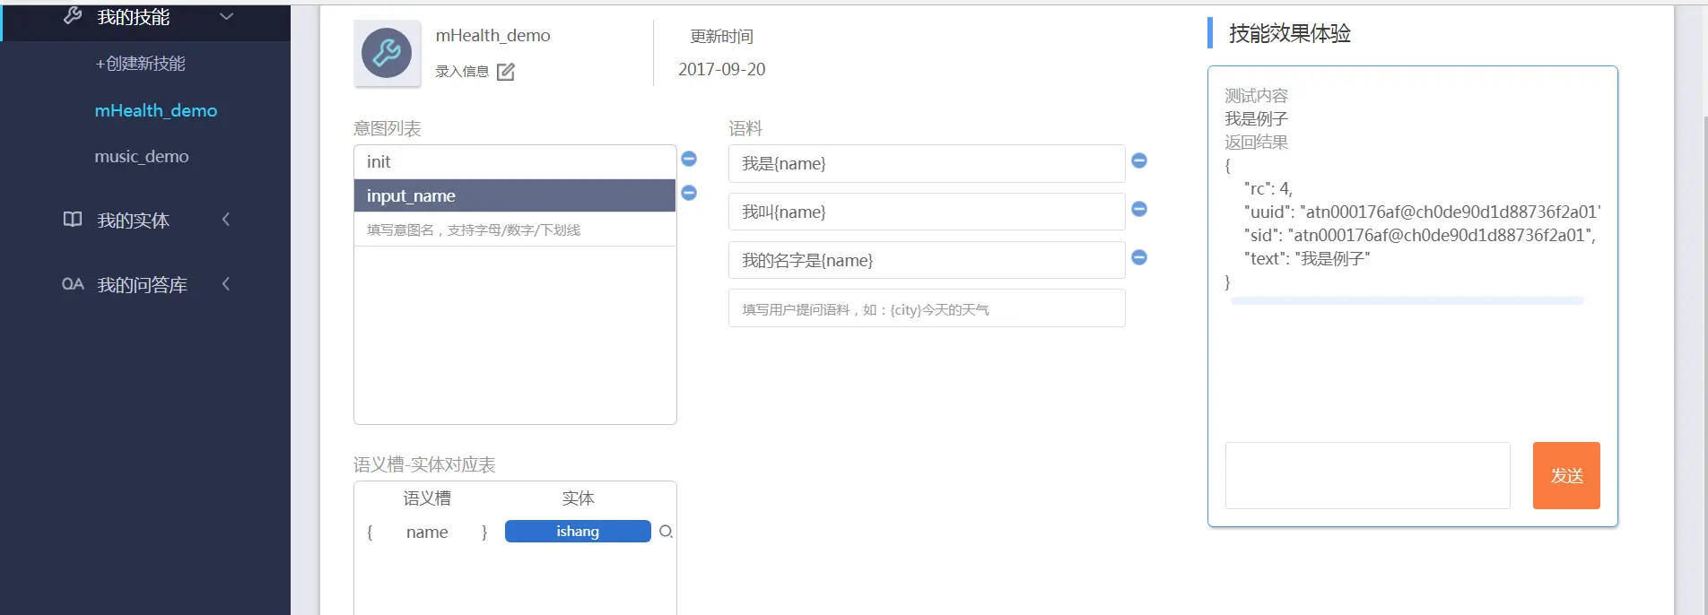
Task: Click the 语义槽-实体对应表 heading
Action: (424, 464)
